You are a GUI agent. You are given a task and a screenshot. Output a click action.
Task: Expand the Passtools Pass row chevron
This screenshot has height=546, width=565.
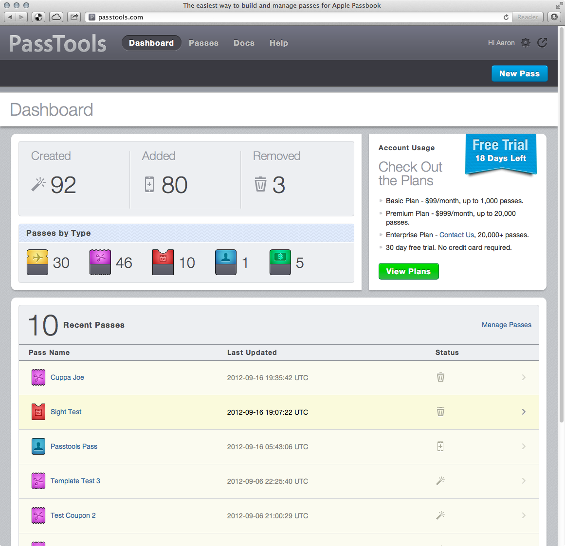524,446
